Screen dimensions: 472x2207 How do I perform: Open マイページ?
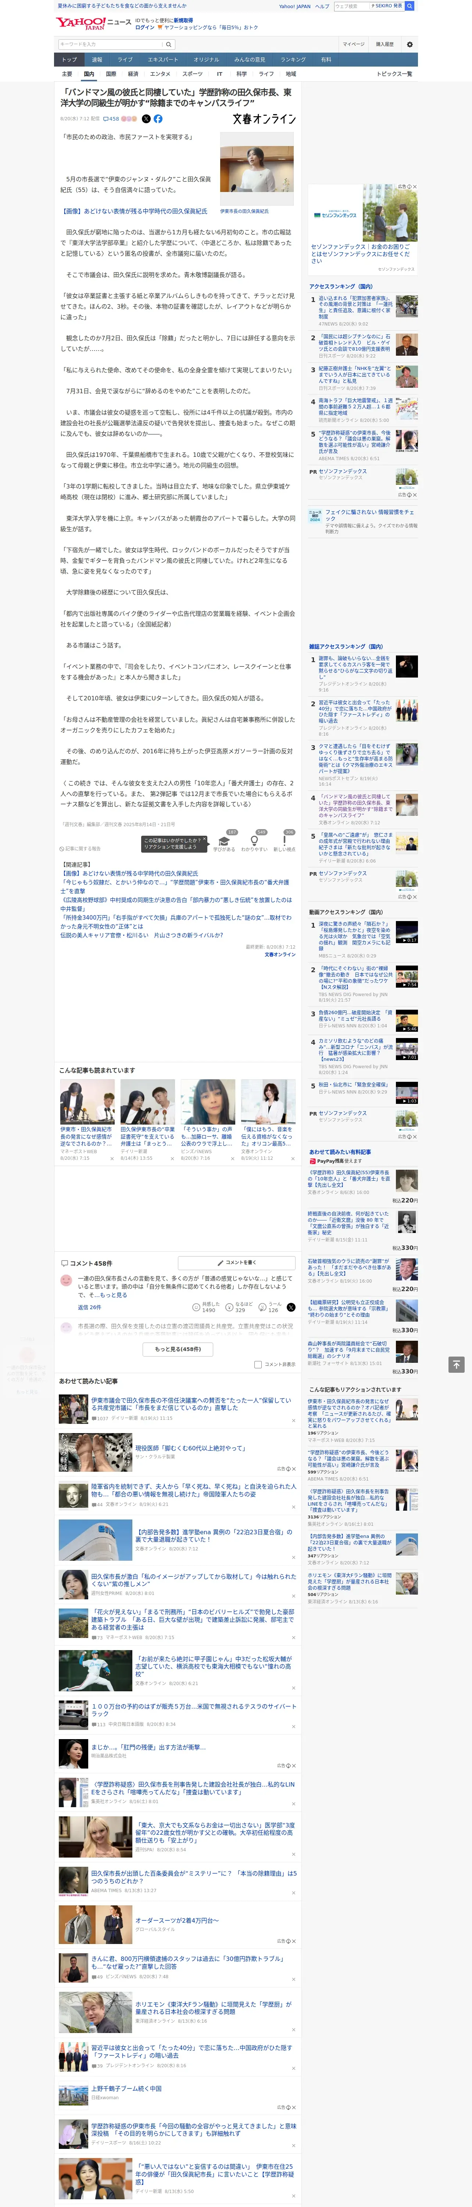pyautogui.click(x=353, y=45)
